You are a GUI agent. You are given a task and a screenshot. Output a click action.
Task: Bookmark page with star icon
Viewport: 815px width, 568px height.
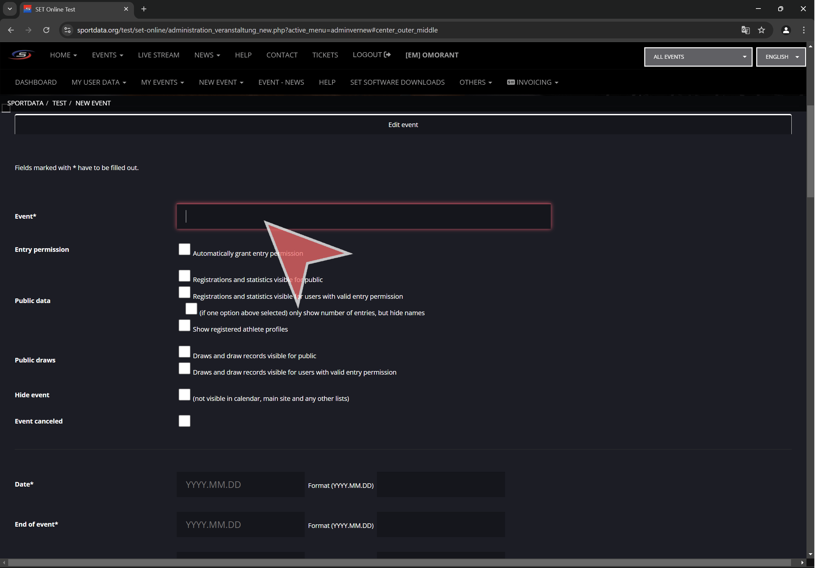coord(761,30)
